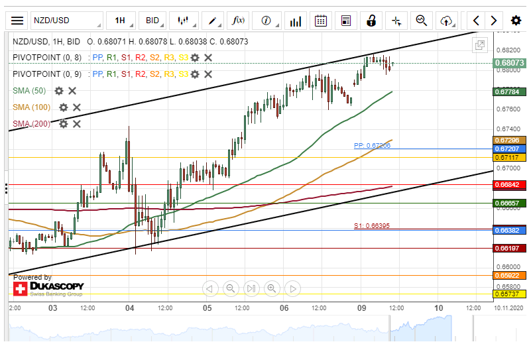Click the PP: 0.67206 pivot label
531x346 pixels.
point(372,146)
